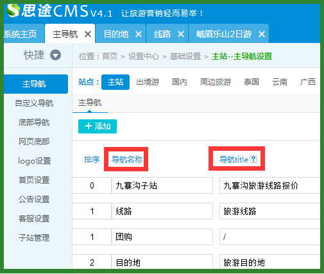Viewport: 324px width, 274px height.
Task: Click the 添加 button
Action: click(98, 126)
